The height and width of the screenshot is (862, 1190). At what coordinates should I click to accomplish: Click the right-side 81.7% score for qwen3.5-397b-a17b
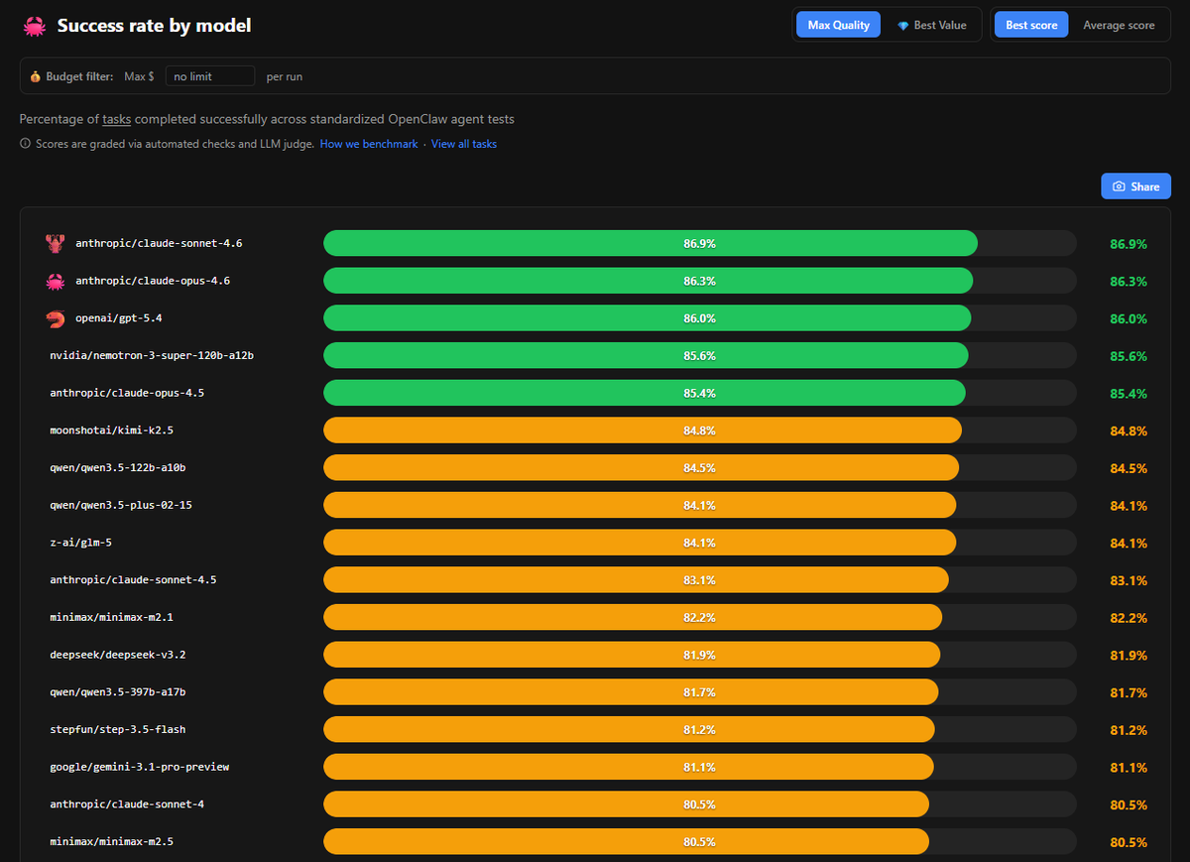coord(1129,692)
